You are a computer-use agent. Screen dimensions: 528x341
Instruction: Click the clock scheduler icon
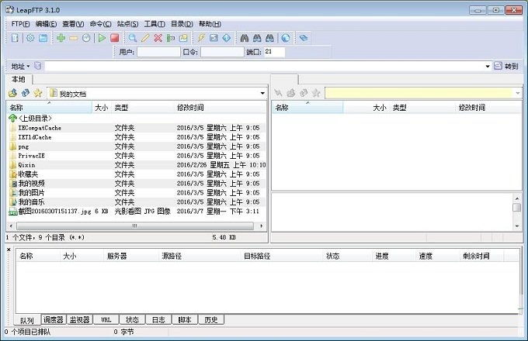point(86,38)
